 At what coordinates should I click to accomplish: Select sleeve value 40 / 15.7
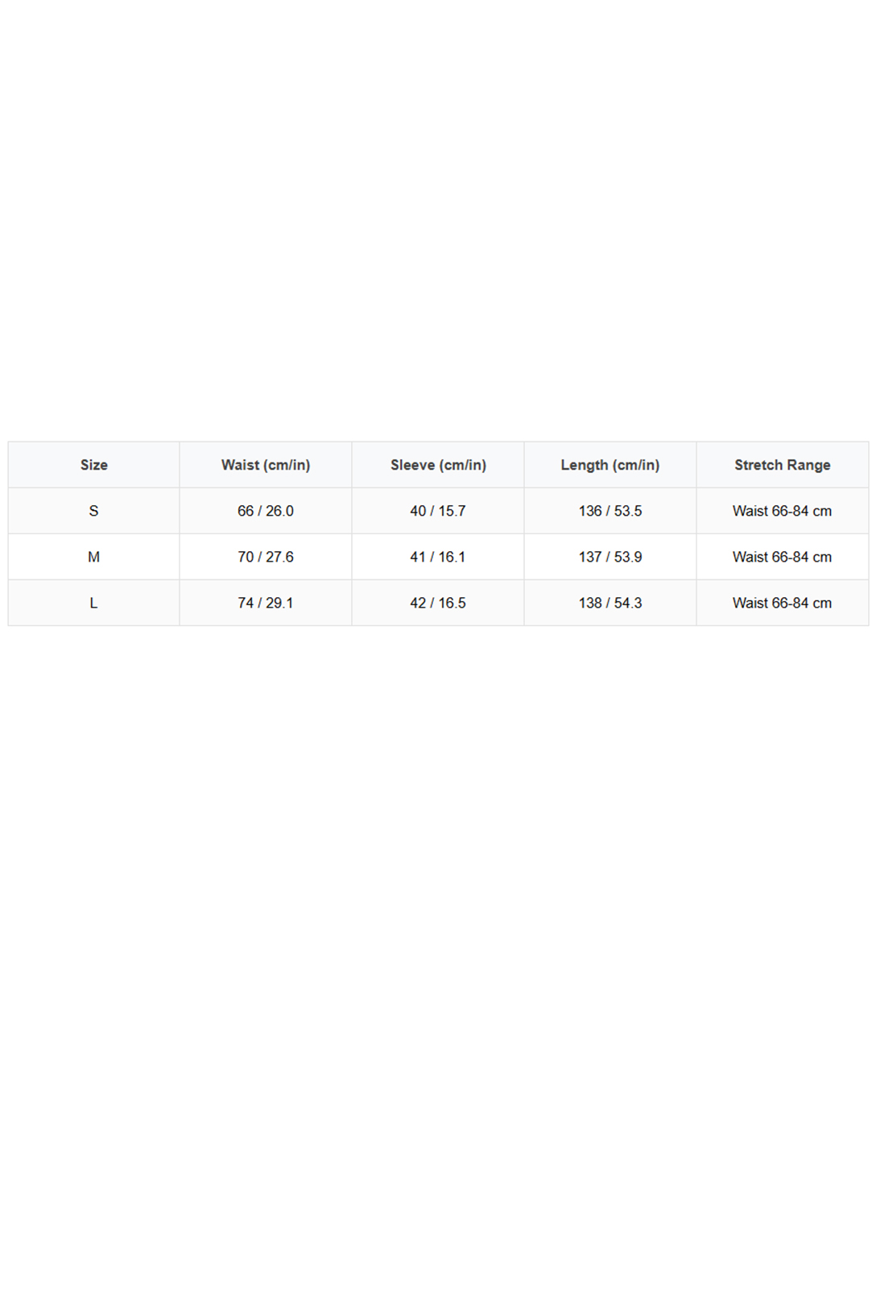coord(438,511)
